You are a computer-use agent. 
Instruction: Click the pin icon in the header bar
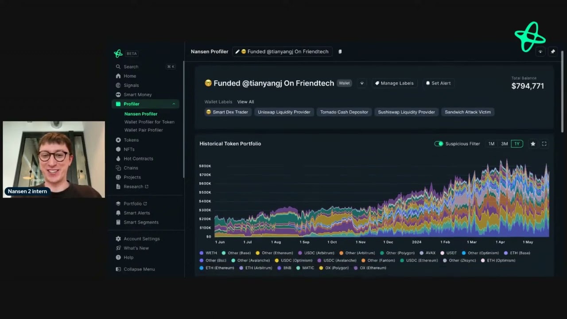[x=553, y=52]
